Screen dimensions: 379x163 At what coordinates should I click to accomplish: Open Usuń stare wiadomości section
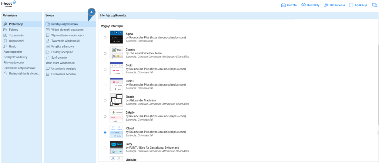click(x=70, y=63)
